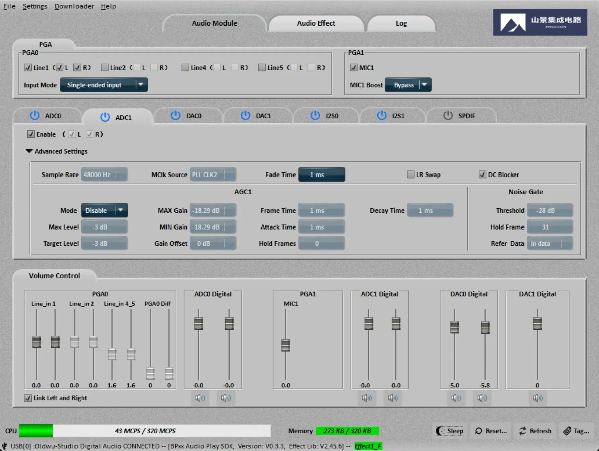Mute ADC0 Digital left channel speaker
The height and width of the screenshot is (451, 599).
(200, 398)
